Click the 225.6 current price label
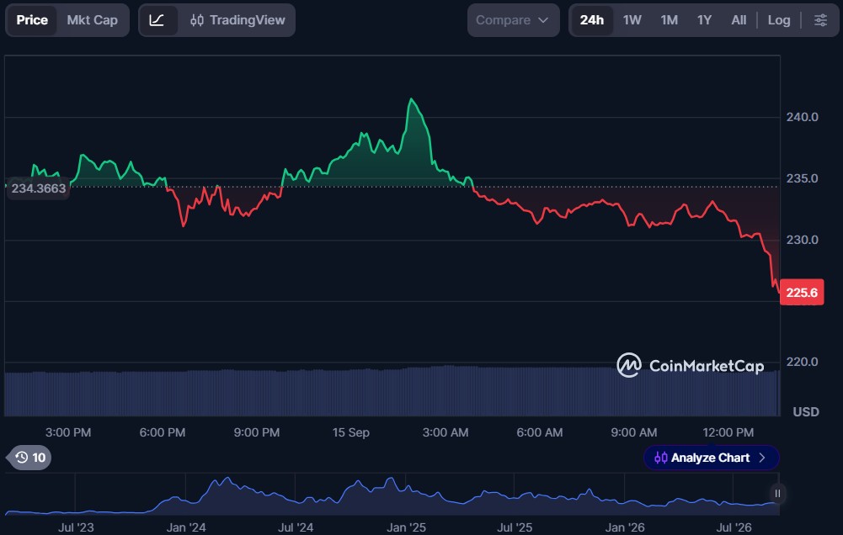This screenshot has height=535, width=843. click(802, 292)
